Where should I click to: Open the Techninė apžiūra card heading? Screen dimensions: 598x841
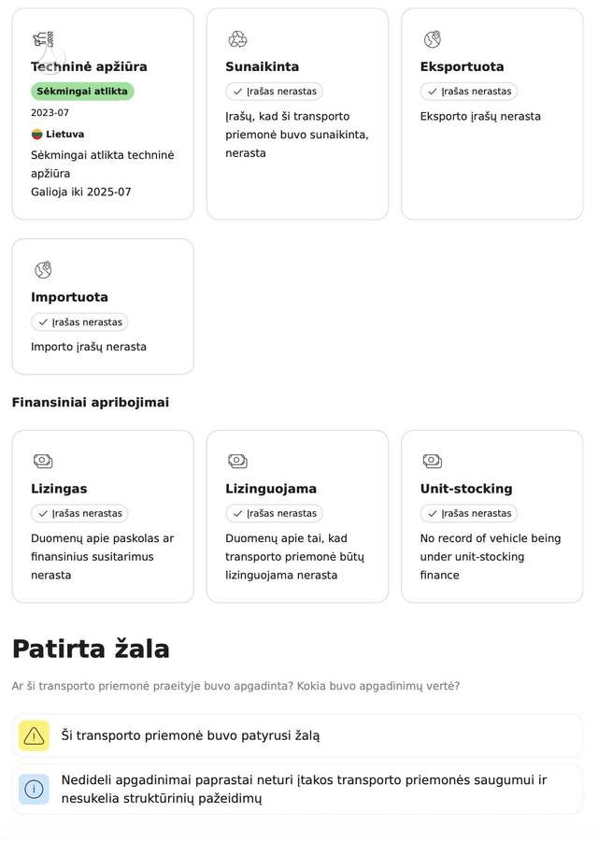(89, 66)
